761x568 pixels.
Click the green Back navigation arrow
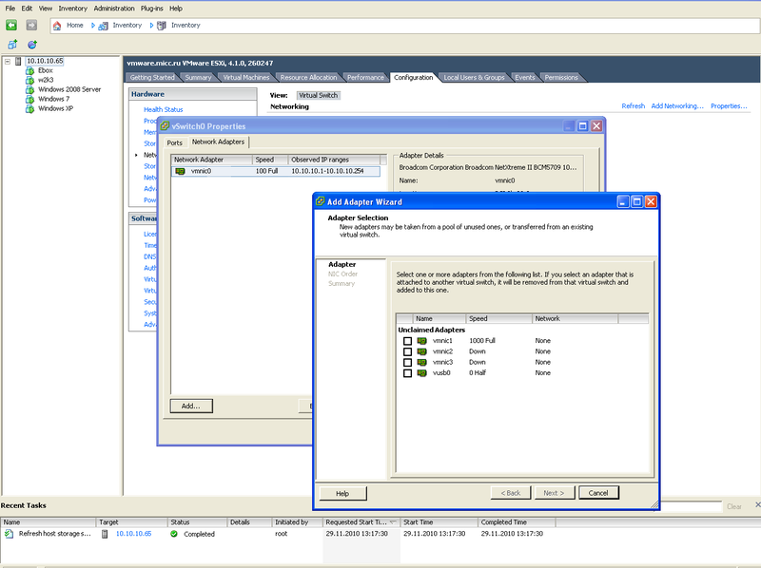click(11, 25)
